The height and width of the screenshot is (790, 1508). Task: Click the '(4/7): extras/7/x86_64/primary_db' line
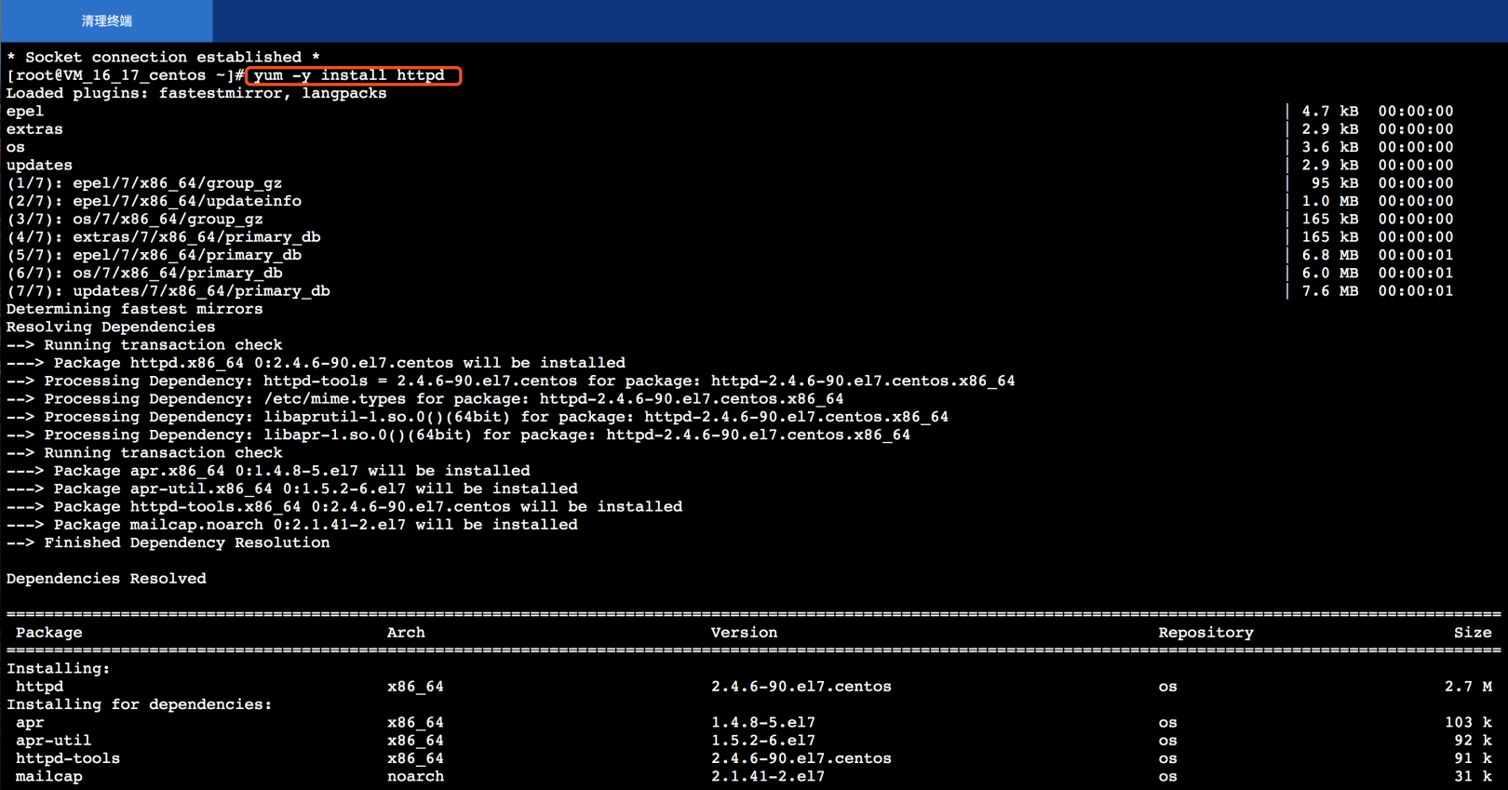point(164,237)
